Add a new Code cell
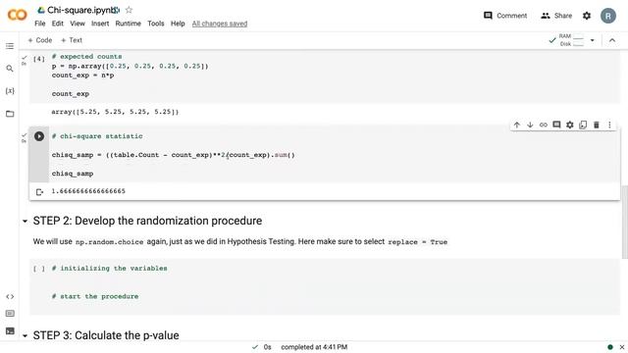The image size is (628, 353). 39,40
